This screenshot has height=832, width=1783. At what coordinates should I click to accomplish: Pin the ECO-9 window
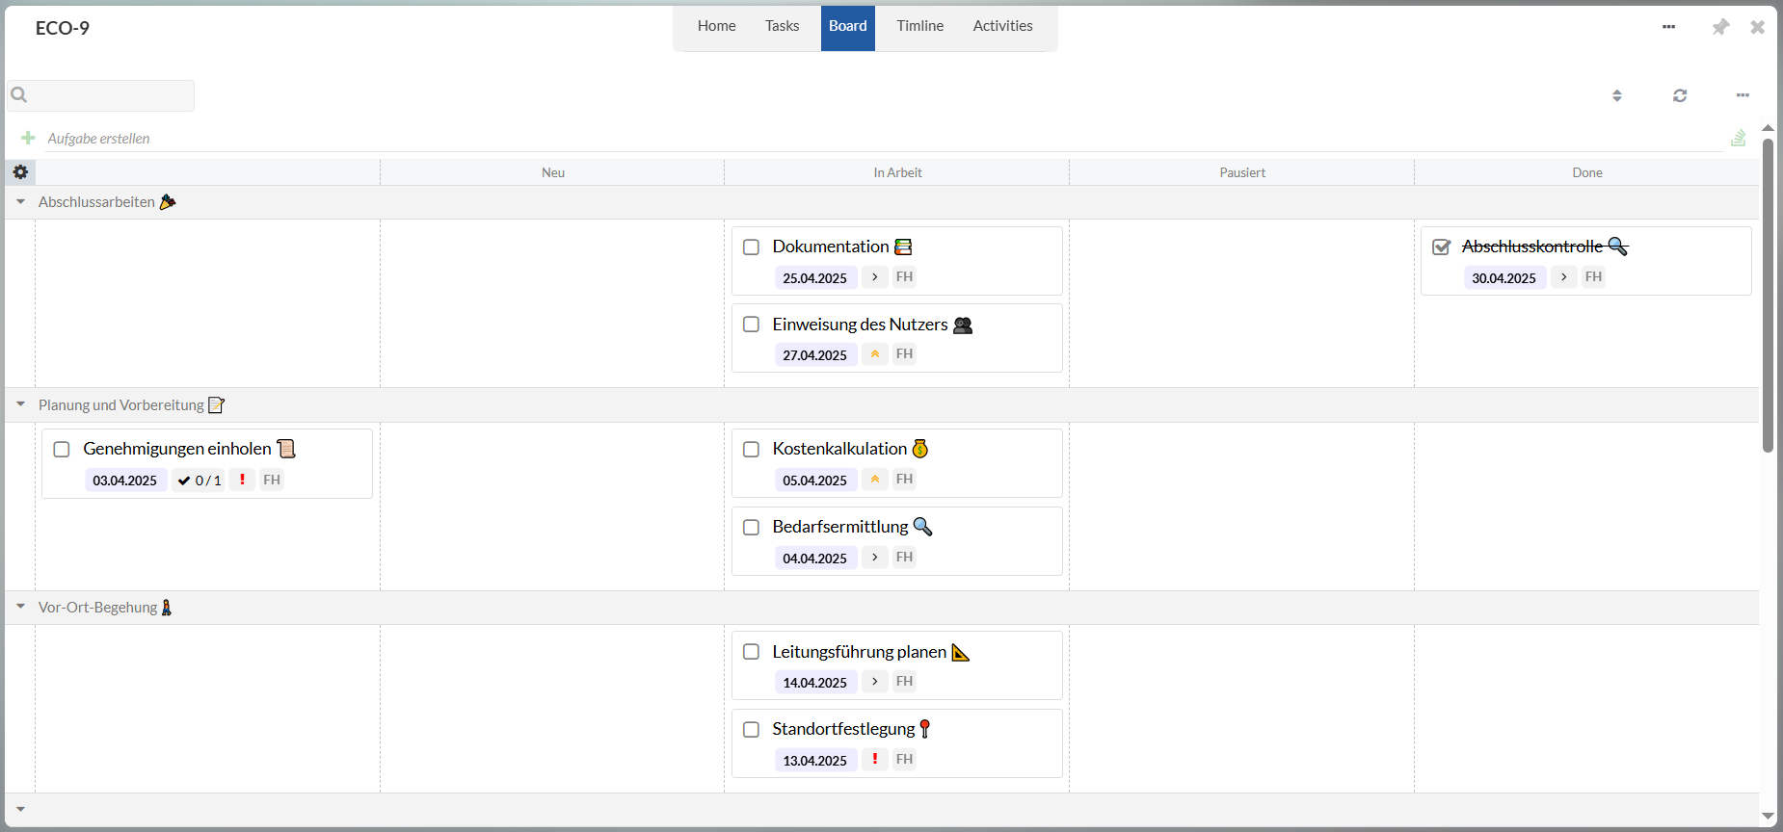coord(1720,27)
